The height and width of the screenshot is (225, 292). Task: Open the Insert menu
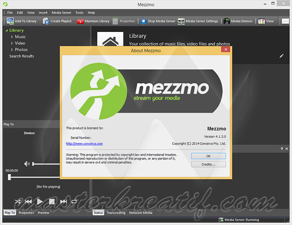pyautogui.click(x=43, y=13)
